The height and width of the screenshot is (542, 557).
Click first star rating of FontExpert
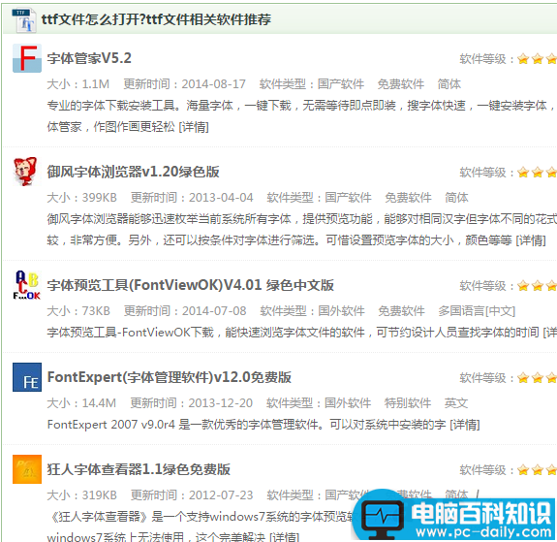point(523,378)
